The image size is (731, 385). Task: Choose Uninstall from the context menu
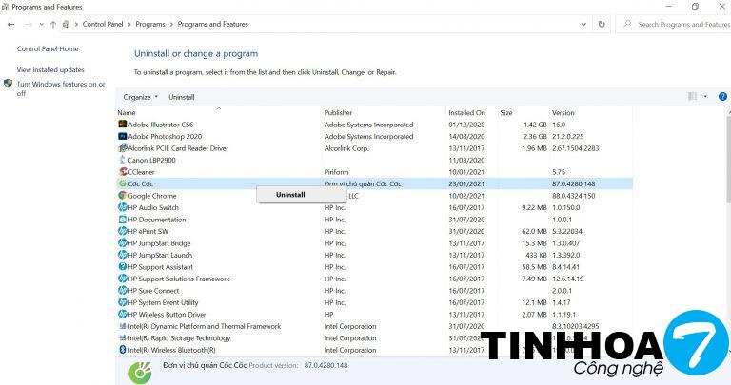290,194
